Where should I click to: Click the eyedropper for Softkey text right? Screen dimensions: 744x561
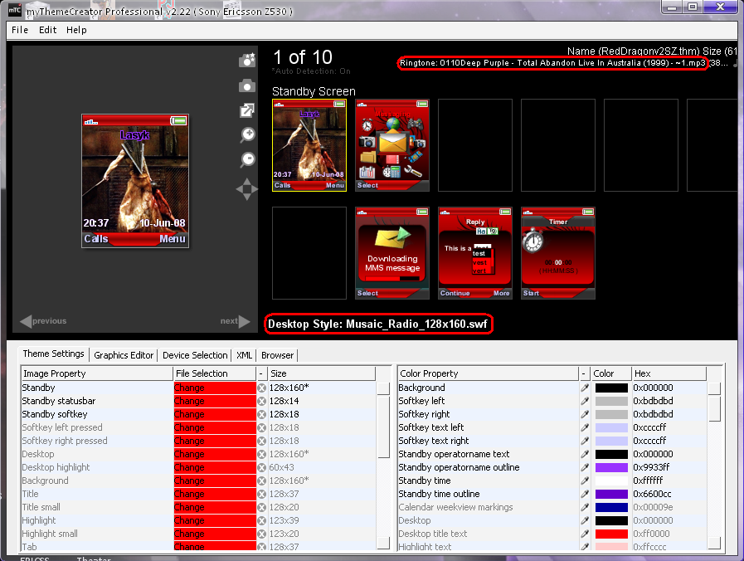coord(585,441)
